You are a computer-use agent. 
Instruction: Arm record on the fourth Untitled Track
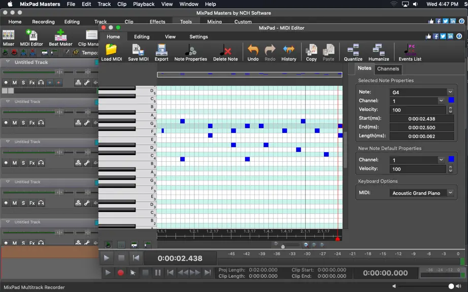(x=6, y=203)
